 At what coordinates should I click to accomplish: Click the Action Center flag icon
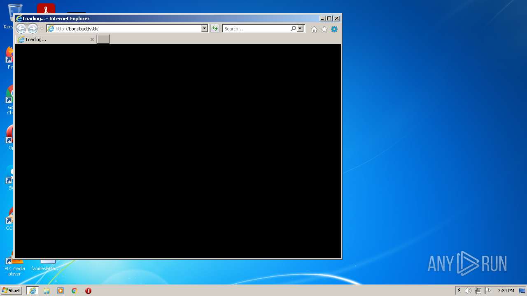(487, 291)
